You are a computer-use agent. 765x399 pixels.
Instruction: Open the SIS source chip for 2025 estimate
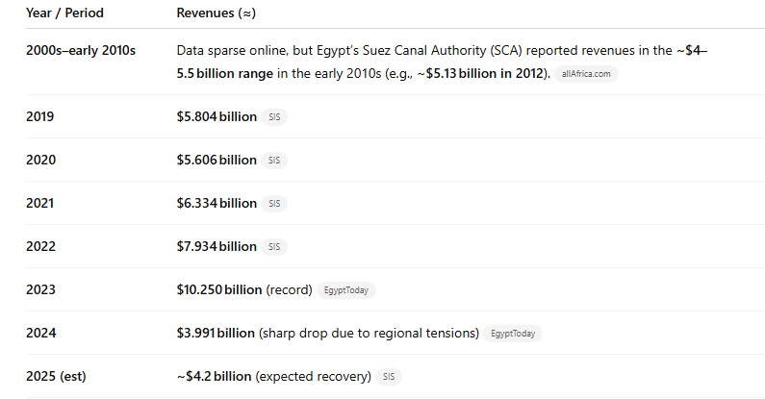coord(389,377)
